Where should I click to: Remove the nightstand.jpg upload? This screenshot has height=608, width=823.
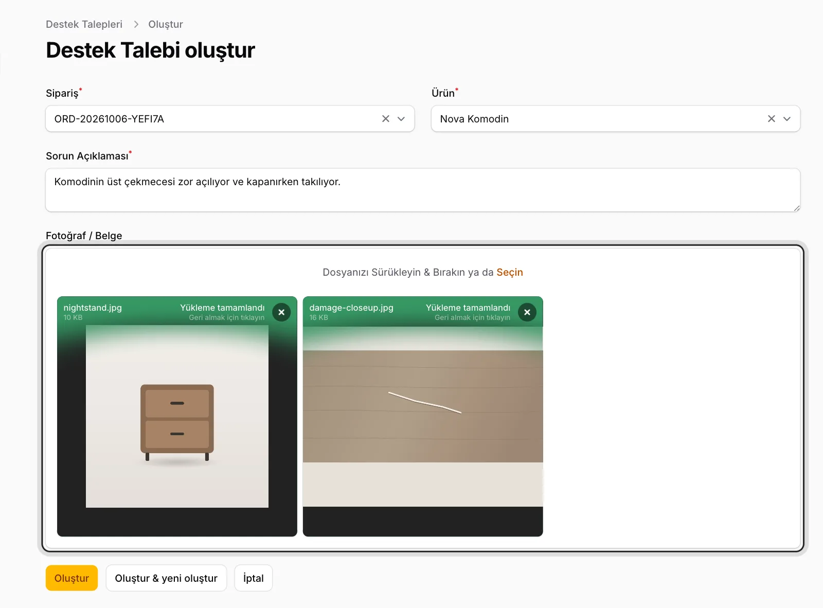pos(281,312)
